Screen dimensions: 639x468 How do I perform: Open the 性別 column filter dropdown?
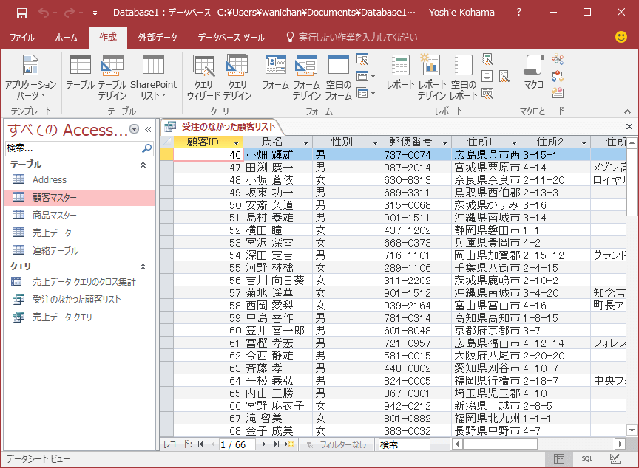375,143
